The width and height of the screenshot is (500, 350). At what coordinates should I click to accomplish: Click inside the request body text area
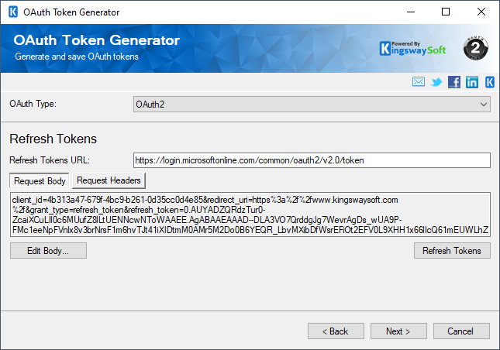pos(250,214)
